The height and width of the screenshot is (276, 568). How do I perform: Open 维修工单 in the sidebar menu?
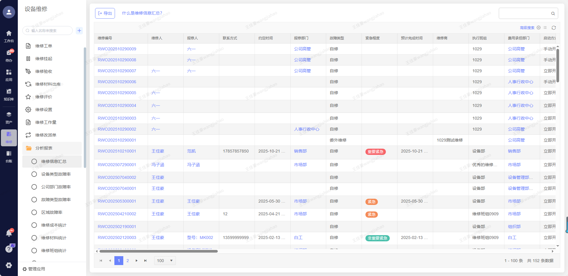coord(44,46)
